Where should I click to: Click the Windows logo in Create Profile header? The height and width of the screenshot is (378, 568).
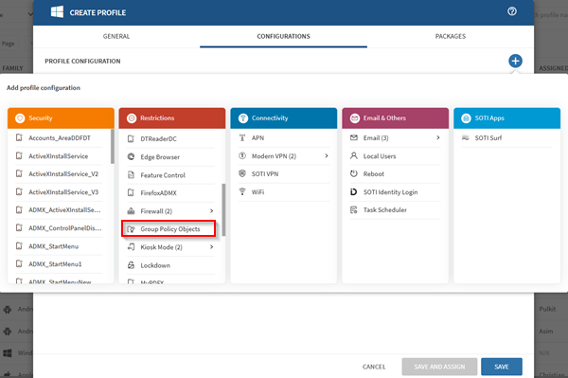pyautogui.click(x=57, y=12)
